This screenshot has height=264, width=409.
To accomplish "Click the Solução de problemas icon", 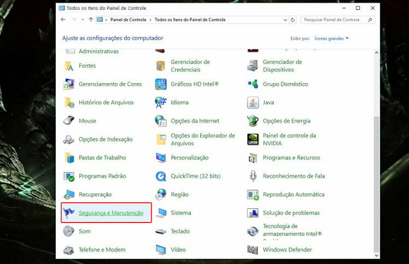I will [253, 213].
